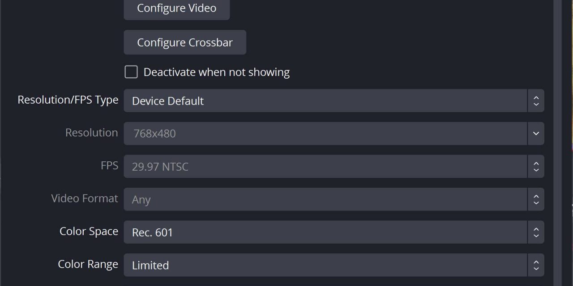Click the Color Space up-down arrows icon
573x286 pixels.
pos(536,232)
